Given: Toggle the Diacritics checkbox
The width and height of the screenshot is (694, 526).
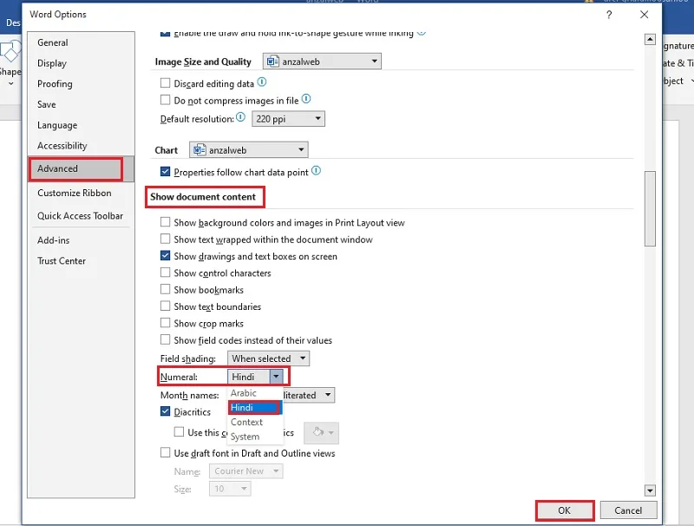Looking at the screenshot, I should (165, 411).
